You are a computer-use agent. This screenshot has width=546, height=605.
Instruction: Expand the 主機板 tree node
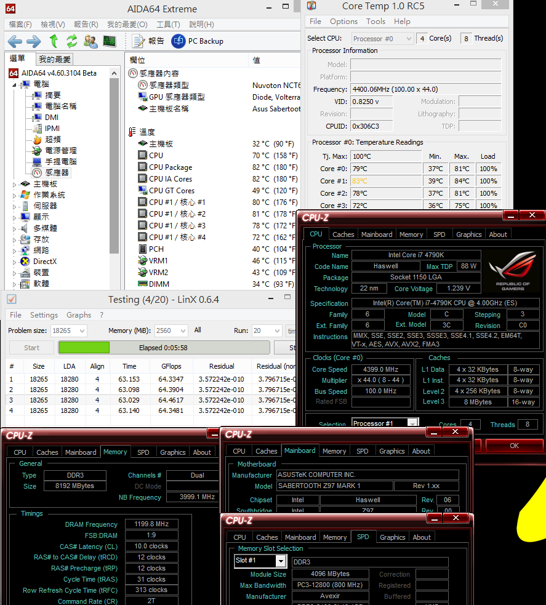point(14,185)
